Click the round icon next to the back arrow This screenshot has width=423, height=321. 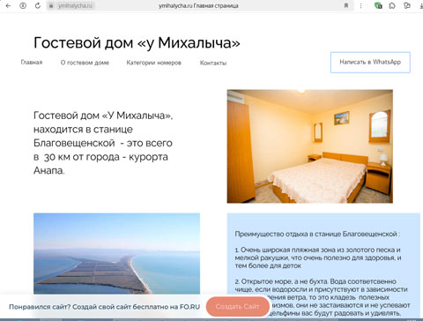[x=23, y=5]
